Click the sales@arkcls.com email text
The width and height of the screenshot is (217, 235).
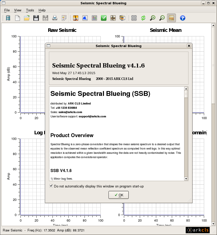click(x=70, y=112)
